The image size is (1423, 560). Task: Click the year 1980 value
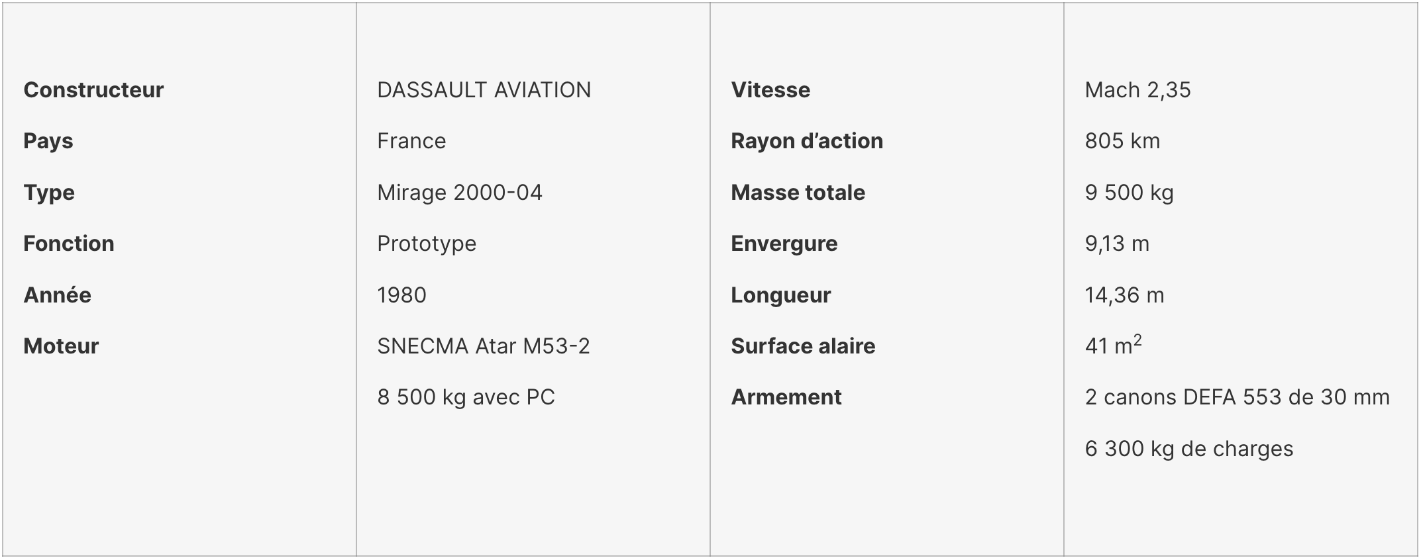401,295
